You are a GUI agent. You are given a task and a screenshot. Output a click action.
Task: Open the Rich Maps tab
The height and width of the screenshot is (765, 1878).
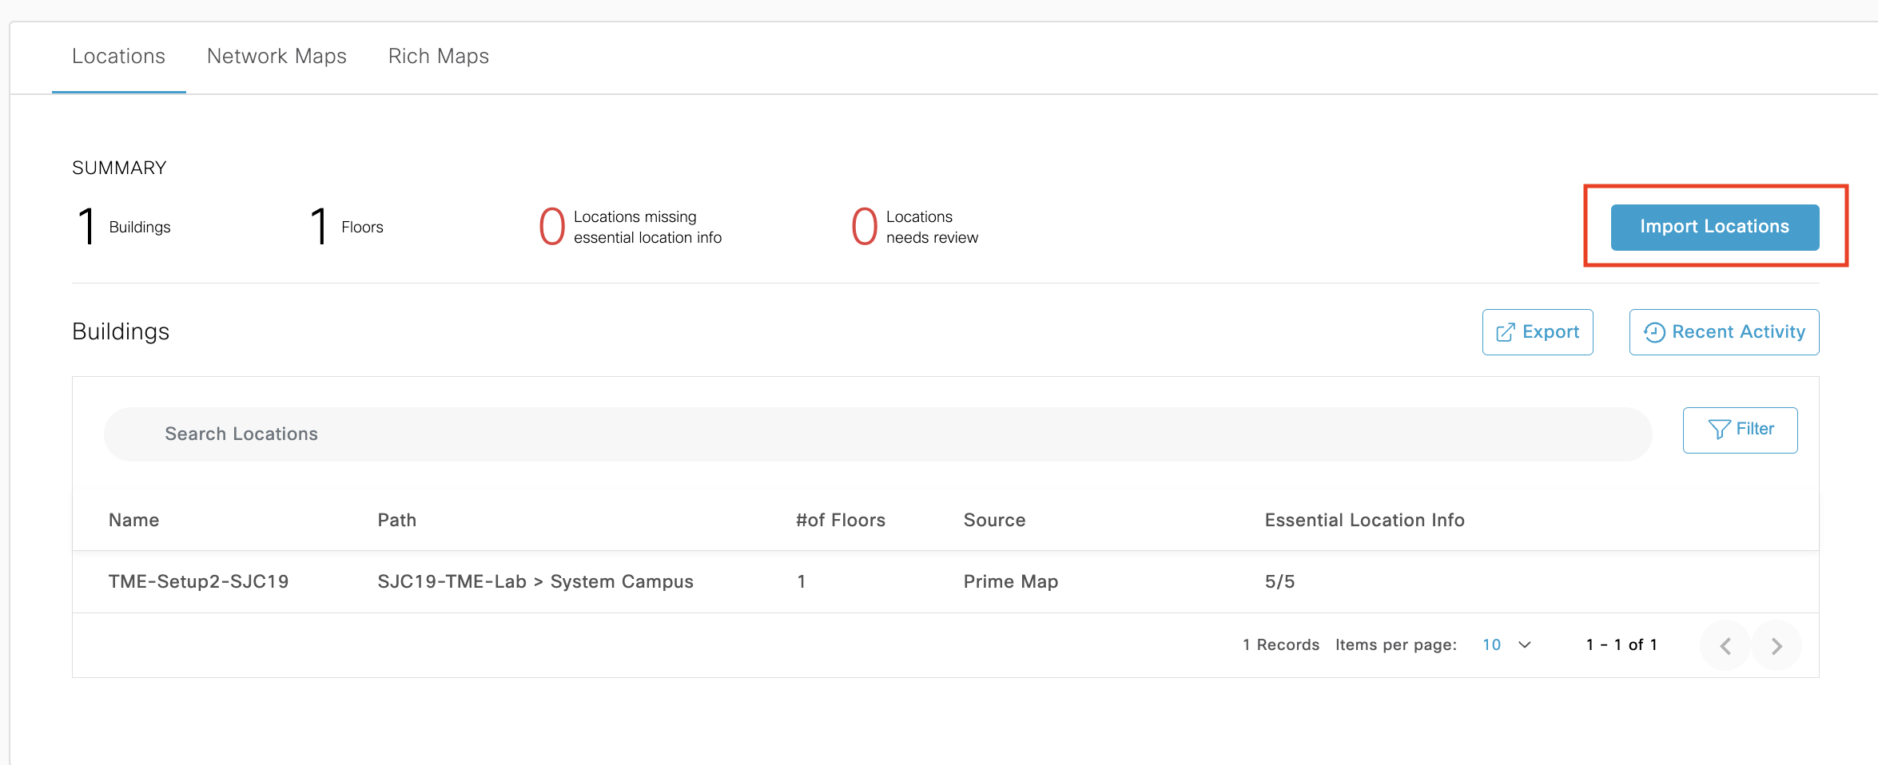coord(438,56)
